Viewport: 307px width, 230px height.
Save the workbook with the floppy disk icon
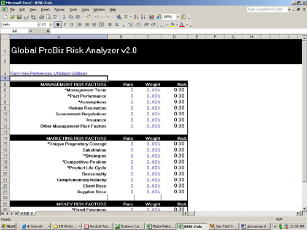point(19,17)
